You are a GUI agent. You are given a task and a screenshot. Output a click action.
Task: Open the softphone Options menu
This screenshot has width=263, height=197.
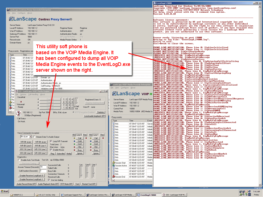(23, 94)
